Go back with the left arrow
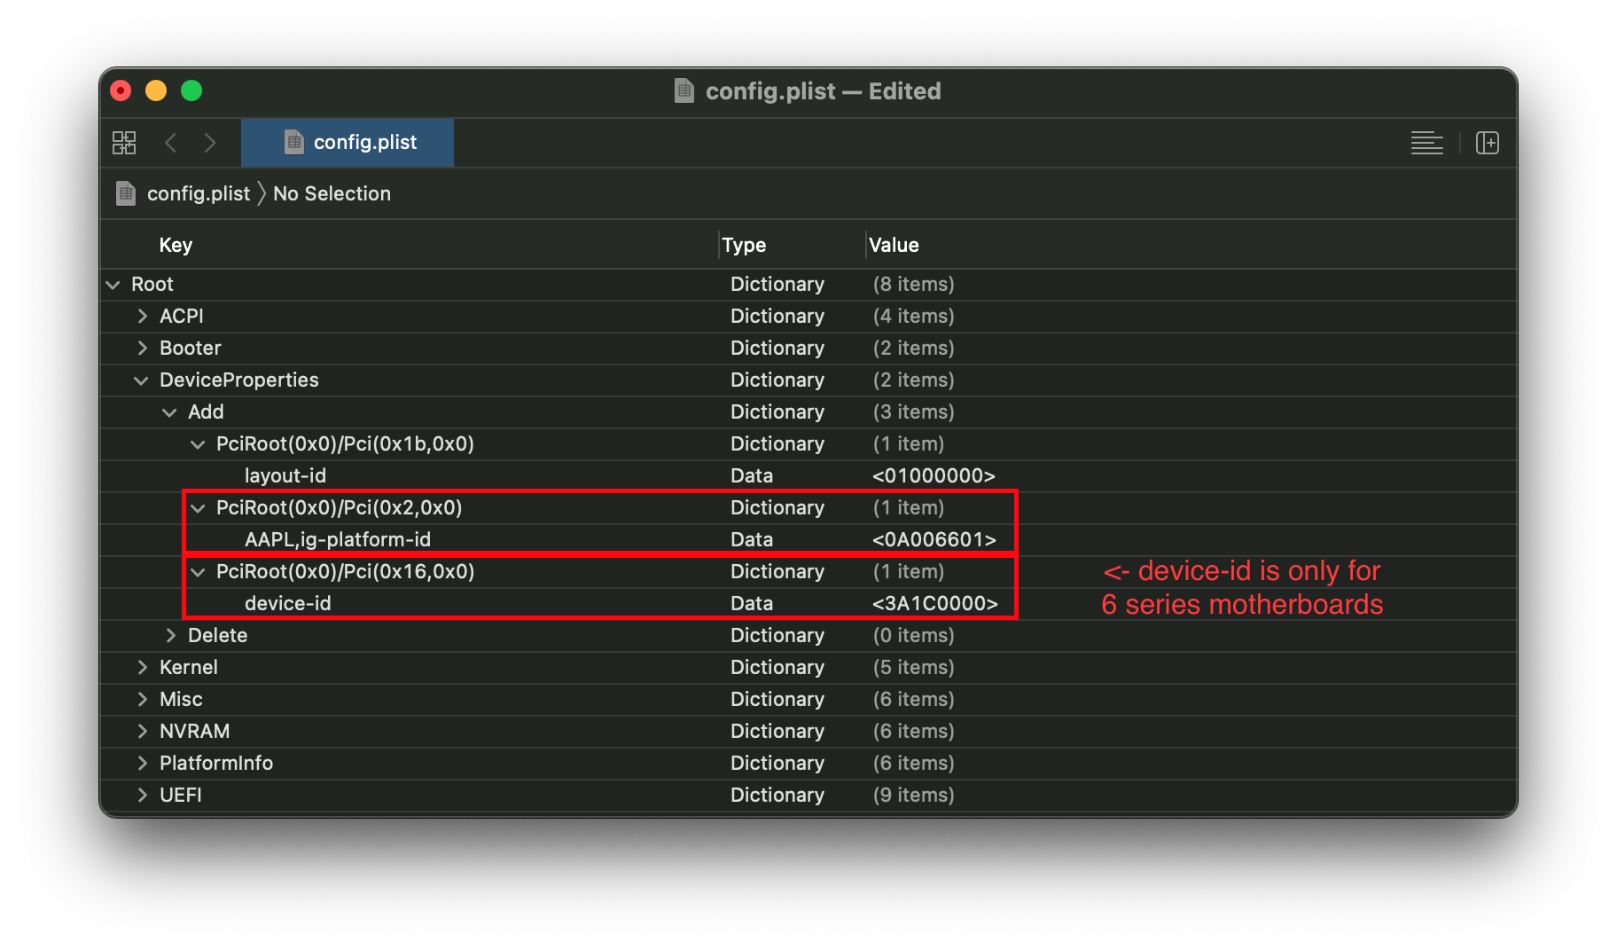 [x=171, y=143]
